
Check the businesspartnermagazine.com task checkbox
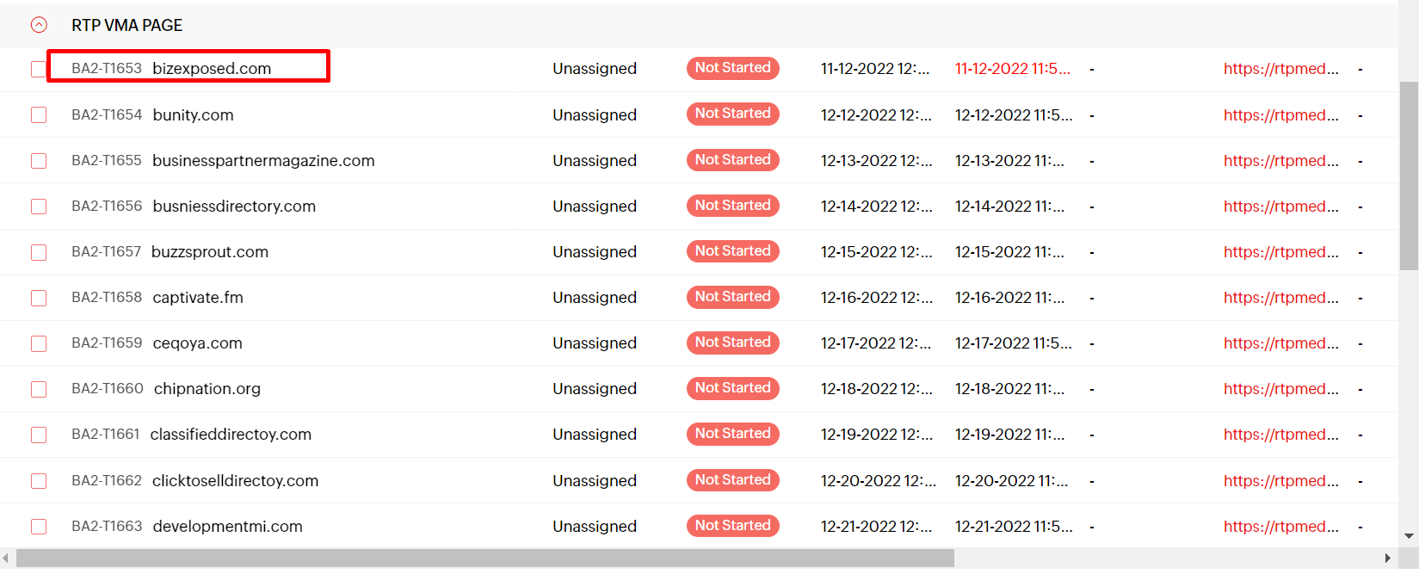pos(39,161)
